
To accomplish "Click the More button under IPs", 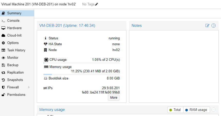I will (x=114, y=98).
